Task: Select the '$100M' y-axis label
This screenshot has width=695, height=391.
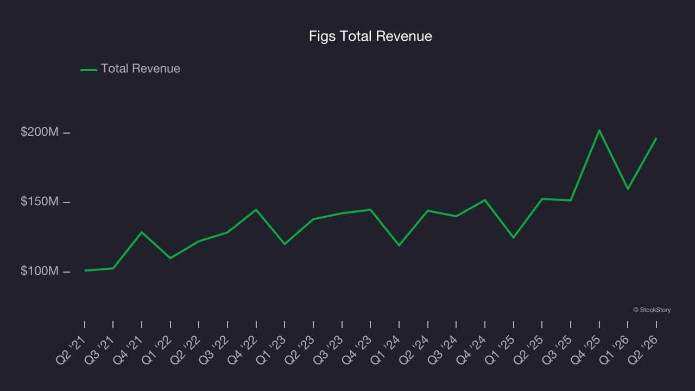Action: pyautogui.click(x=40, y=271)
